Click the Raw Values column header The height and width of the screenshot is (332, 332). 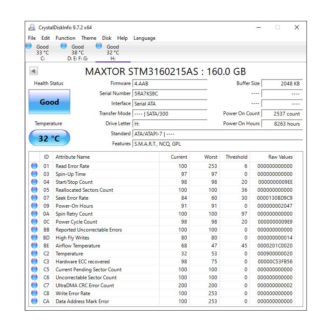pyautogui.click(x=280, y=157)
